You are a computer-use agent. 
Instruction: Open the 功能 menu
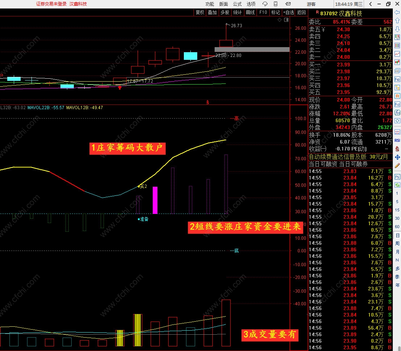[x=210, y=4]
